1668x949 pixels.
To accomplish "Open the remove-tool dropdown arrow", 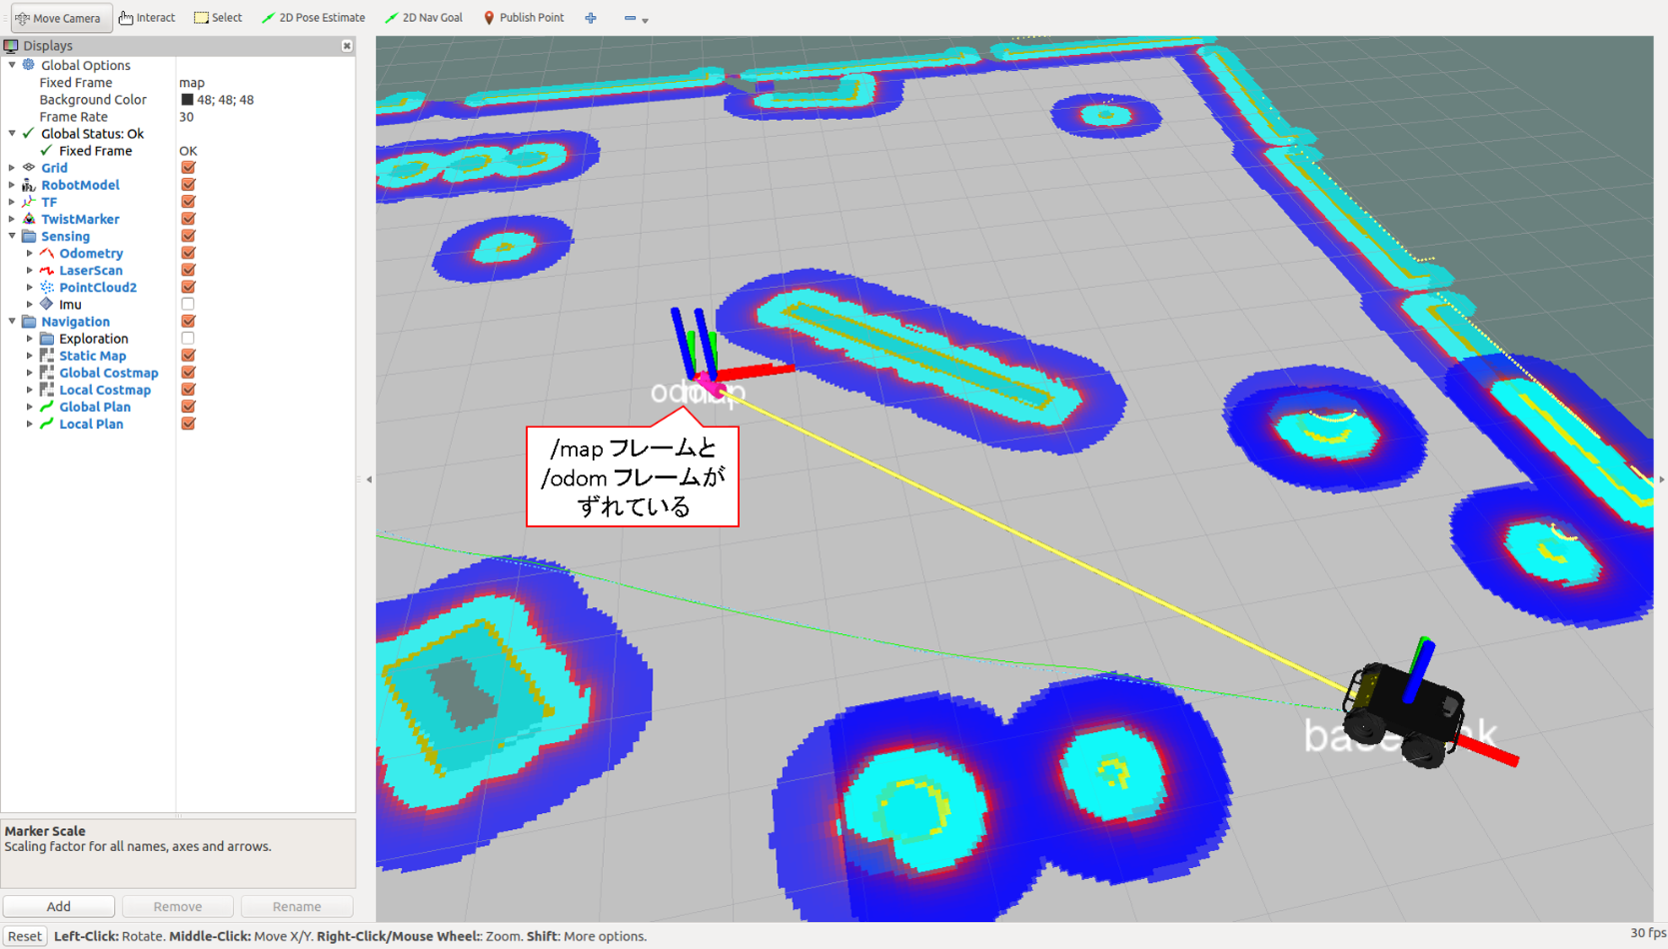I will (x=646, y=19).
